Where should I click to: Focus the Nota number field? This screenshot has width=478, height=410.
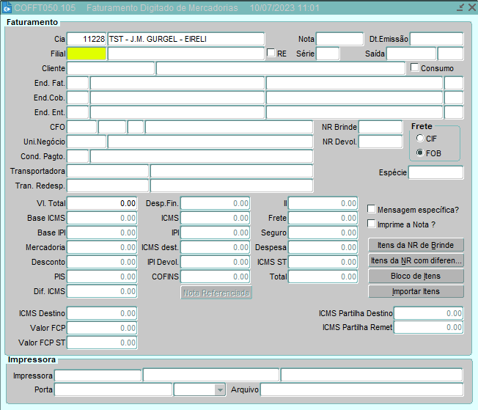pos(339,39)
